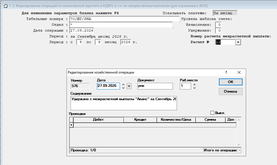Open the Дата calendar dropdown
The width and height of the screenshot is (277, 165).
pos(129,86)
